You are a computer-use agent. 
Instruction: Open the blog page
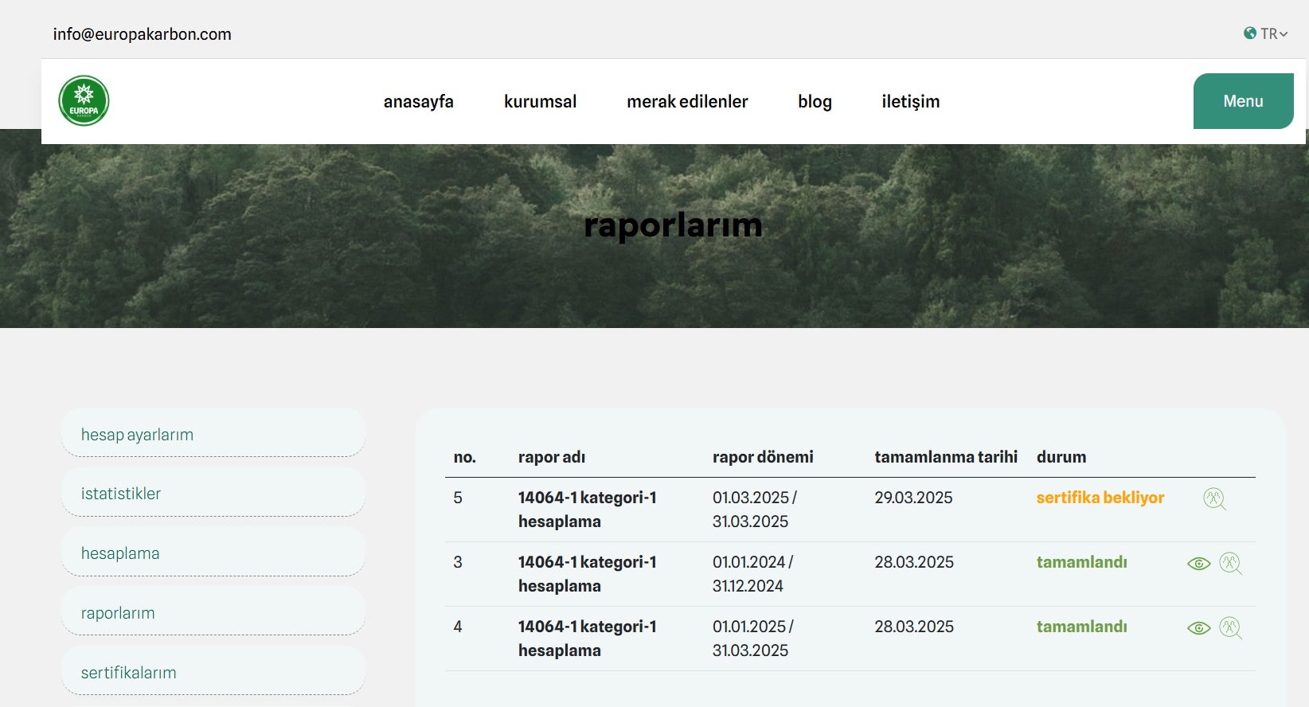point(815,102)
